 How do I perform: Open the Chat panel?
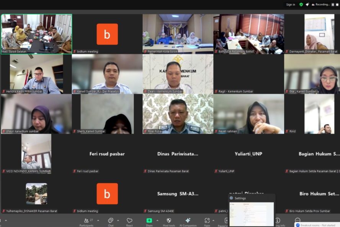111,221
